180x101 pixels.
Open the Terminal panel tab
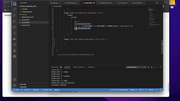[x=91, y=67]
